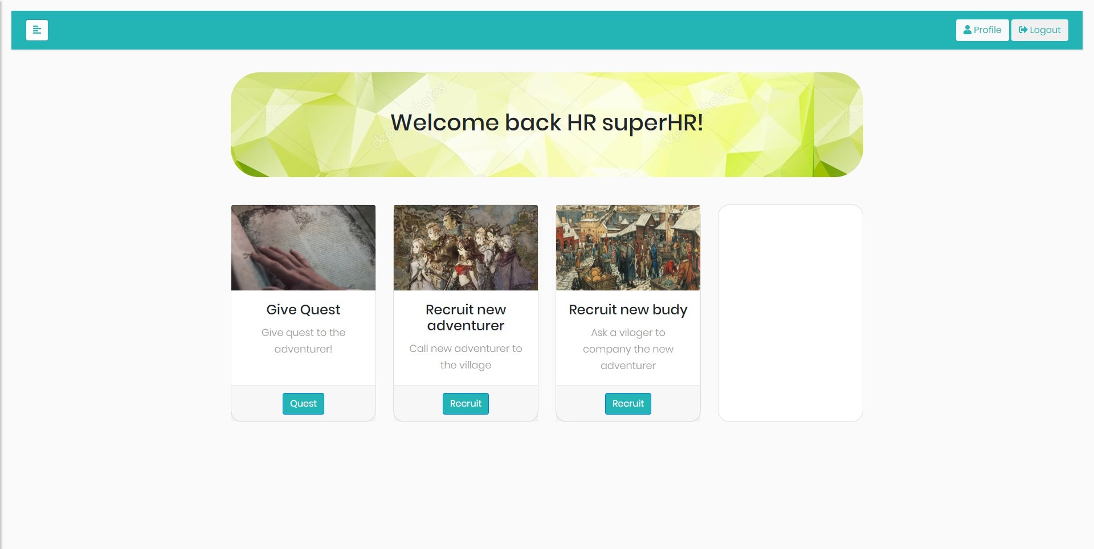The image size is (1094, 549).
Task: Open the sidebar hamburger menu icon
Action: [37, 30]
